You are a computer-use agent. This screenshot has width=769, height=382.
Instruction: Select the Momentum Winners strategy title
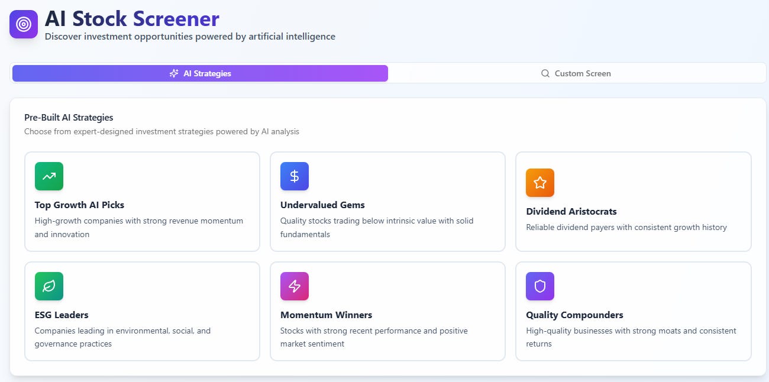327,315
